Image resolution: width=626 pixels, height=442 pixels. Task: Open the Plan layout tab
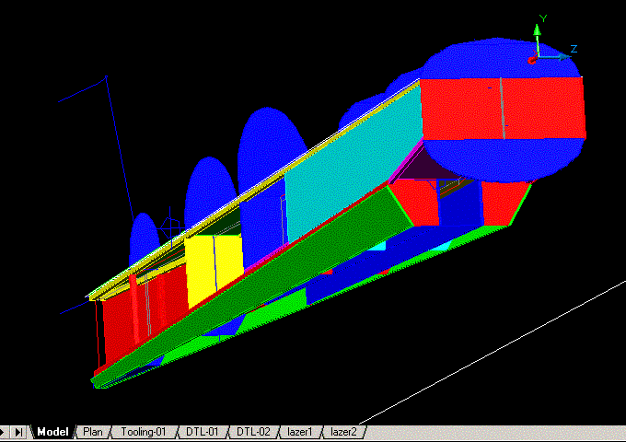(93, 432)
